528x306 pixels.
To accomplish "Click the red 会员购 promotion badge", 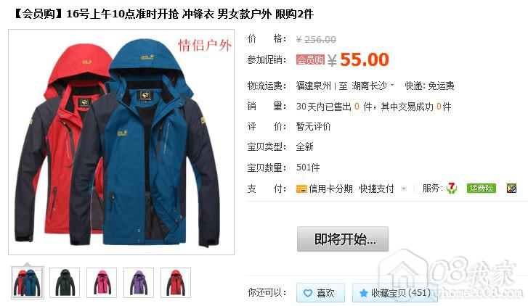I will pyautogui.click(x=310, y=60).
